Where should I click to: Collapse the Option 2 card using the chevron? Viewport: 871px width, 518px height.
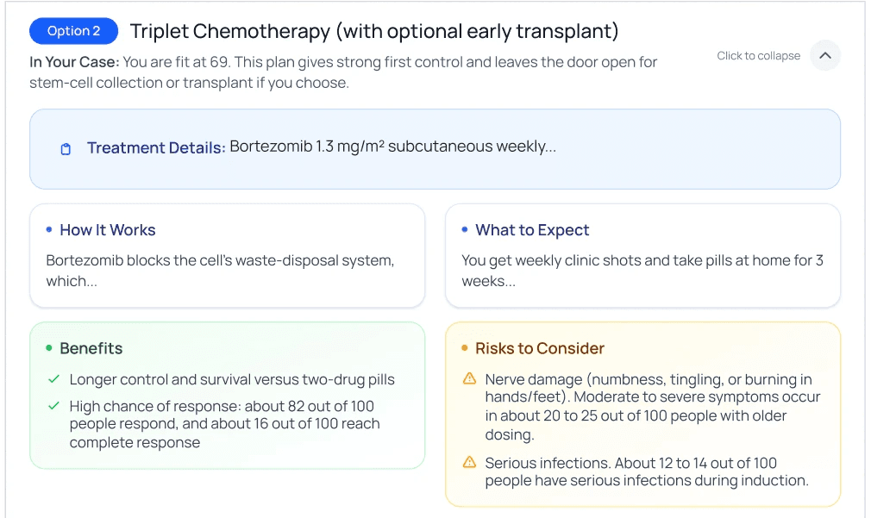click(x=825, y=56)
